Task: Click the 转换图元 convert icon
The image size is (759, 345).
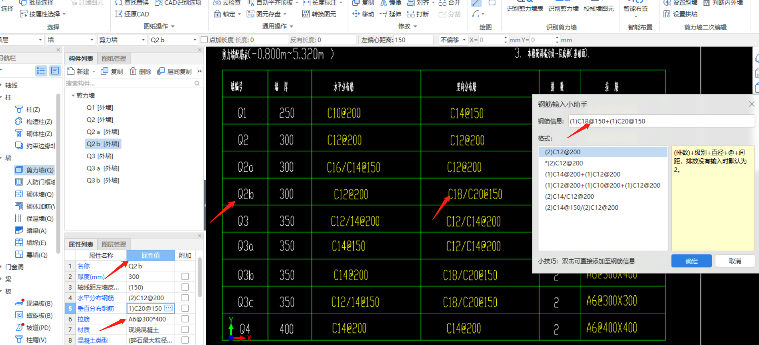Action: coord(306,14)
